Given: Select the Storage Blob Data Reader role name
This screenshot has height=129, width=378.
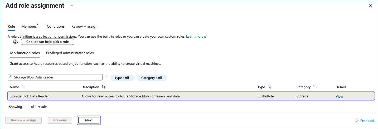Looking at the screenshot, I should (29, 96).
